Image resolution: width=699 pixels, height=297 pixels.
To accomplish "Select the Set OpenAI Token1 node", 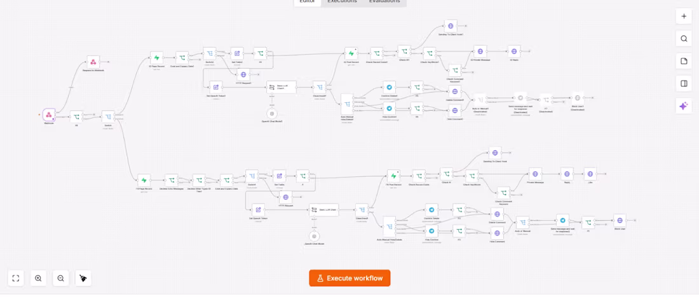I will tap(216, 88).
